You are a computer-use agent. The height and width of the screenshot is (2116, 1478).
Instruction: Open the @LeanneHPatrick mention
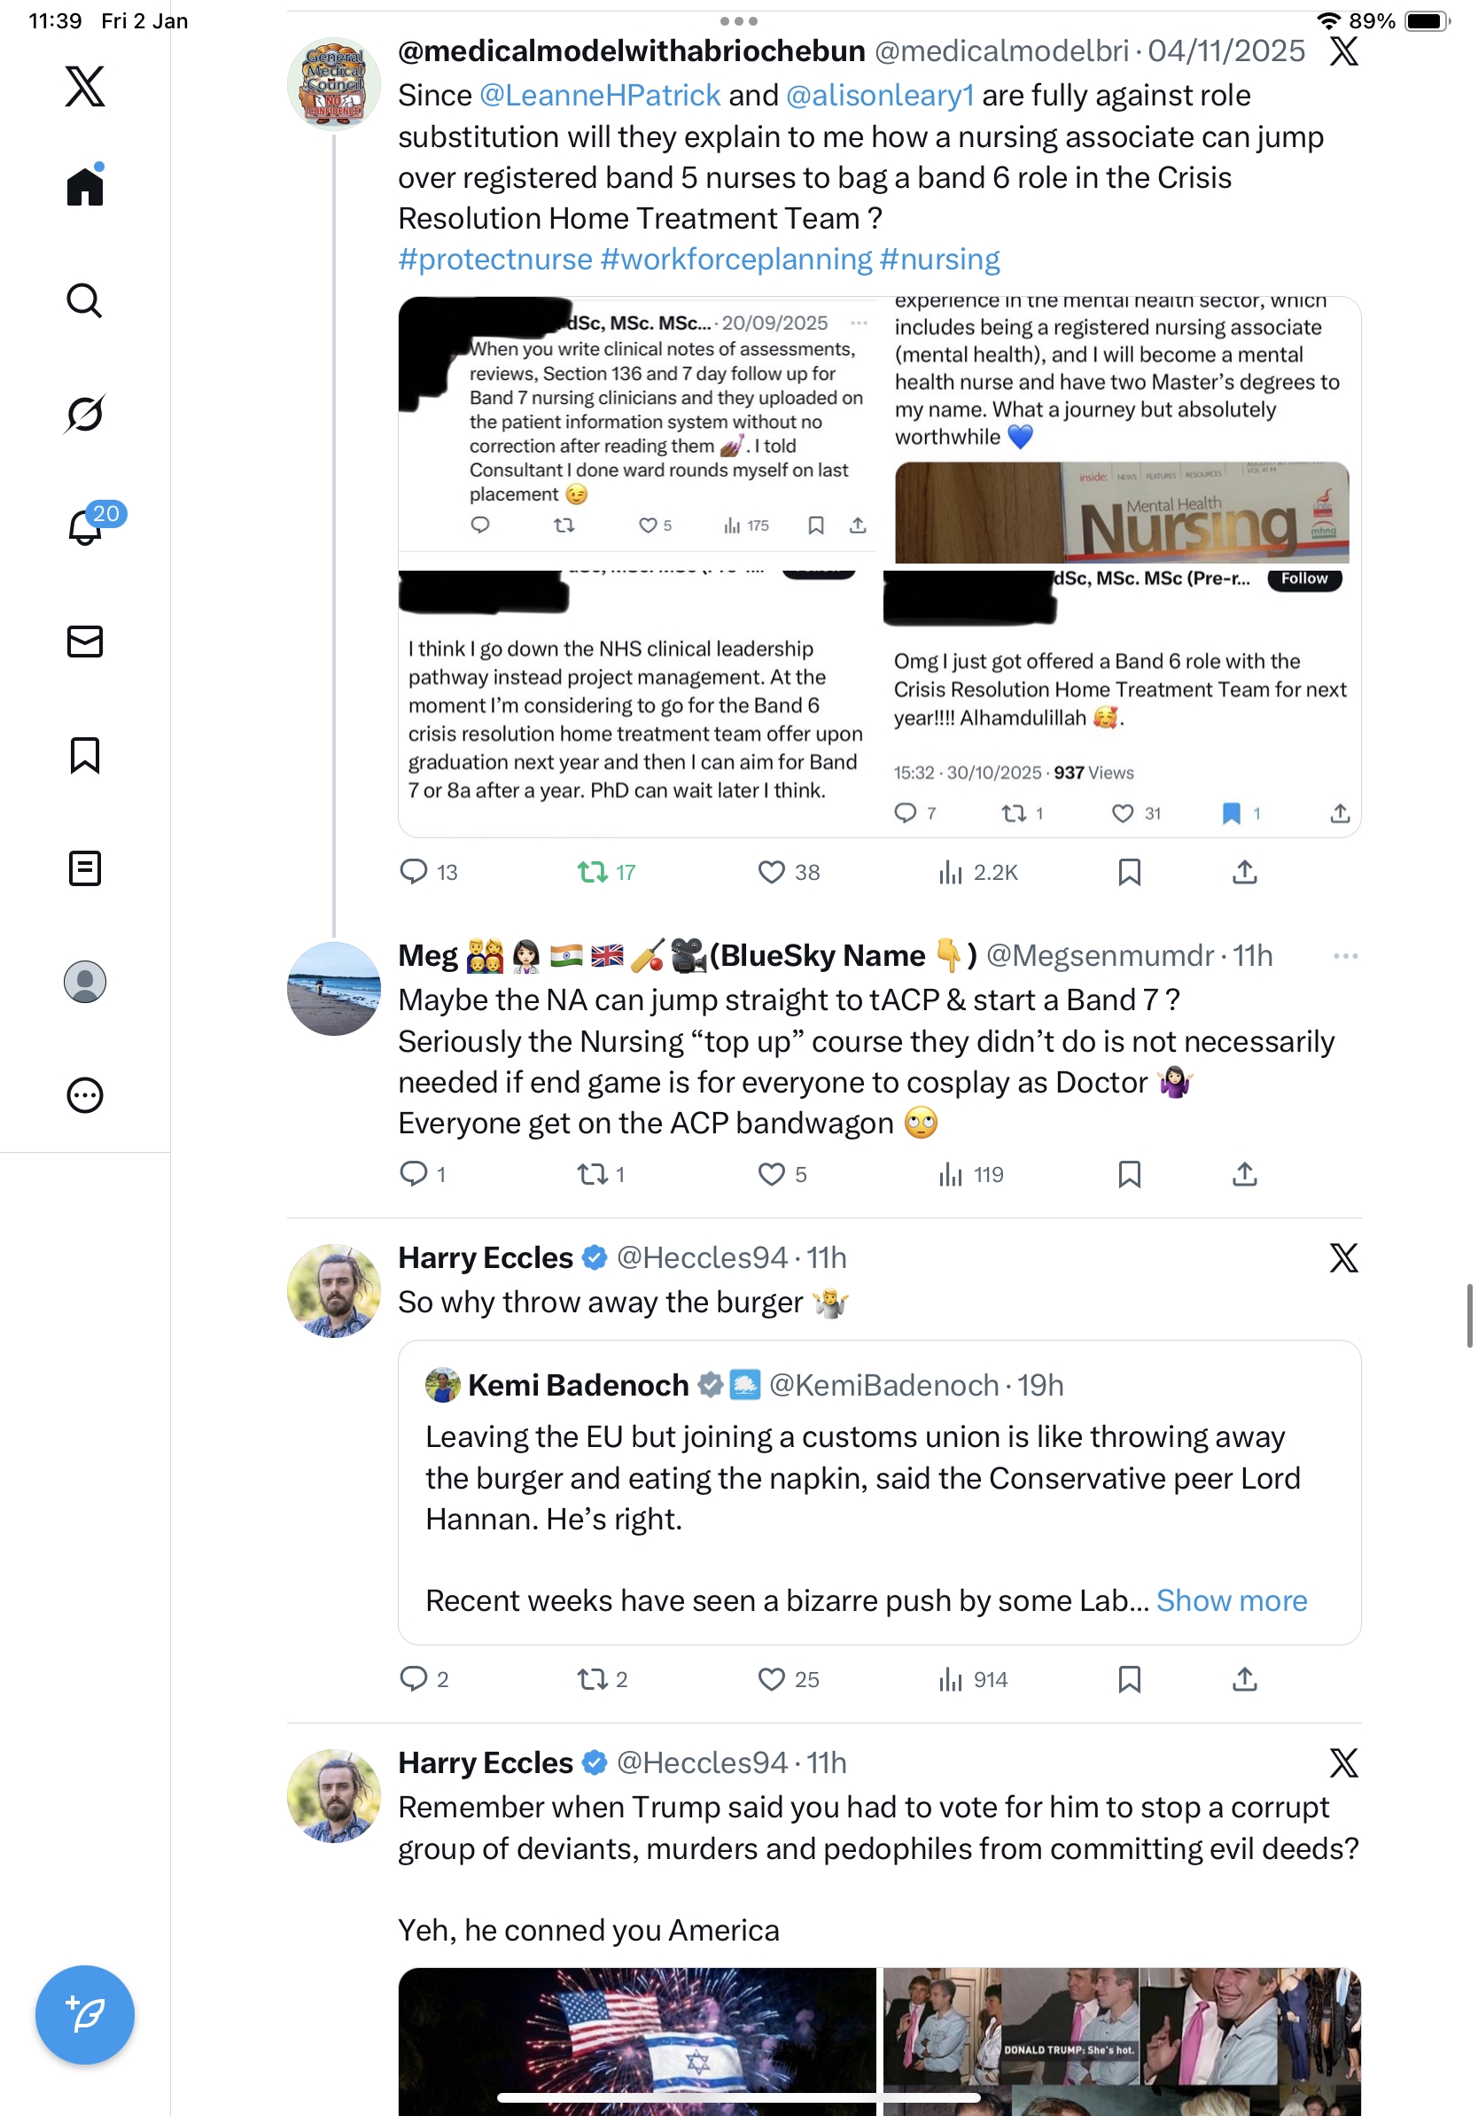tap(600, 95)
